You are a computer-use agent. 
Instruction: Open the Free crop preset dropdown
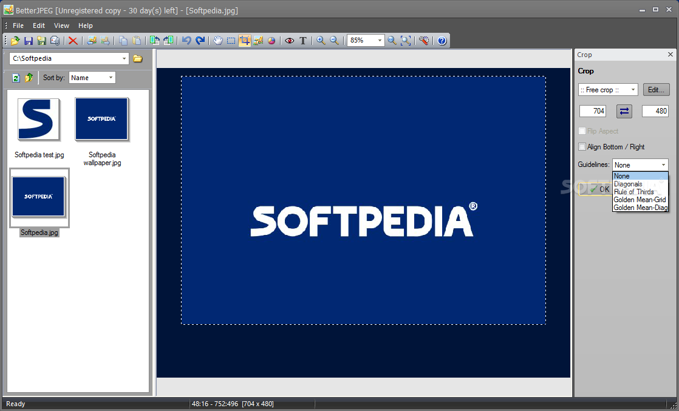tap(633, 90)
